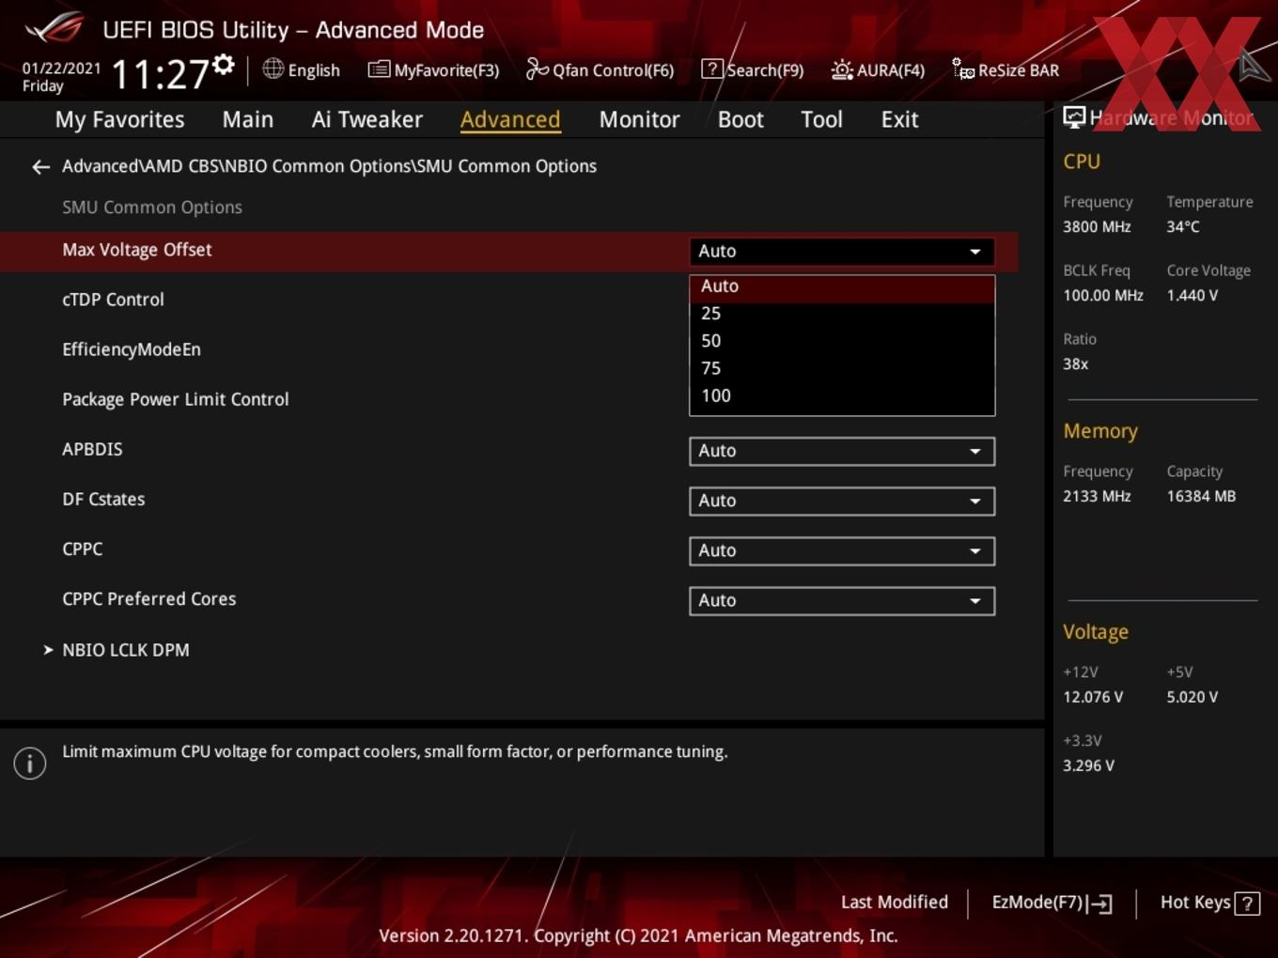Select the DF Cstates setting label
This screenshot has width=1278, height=958.
coord(103,499)
